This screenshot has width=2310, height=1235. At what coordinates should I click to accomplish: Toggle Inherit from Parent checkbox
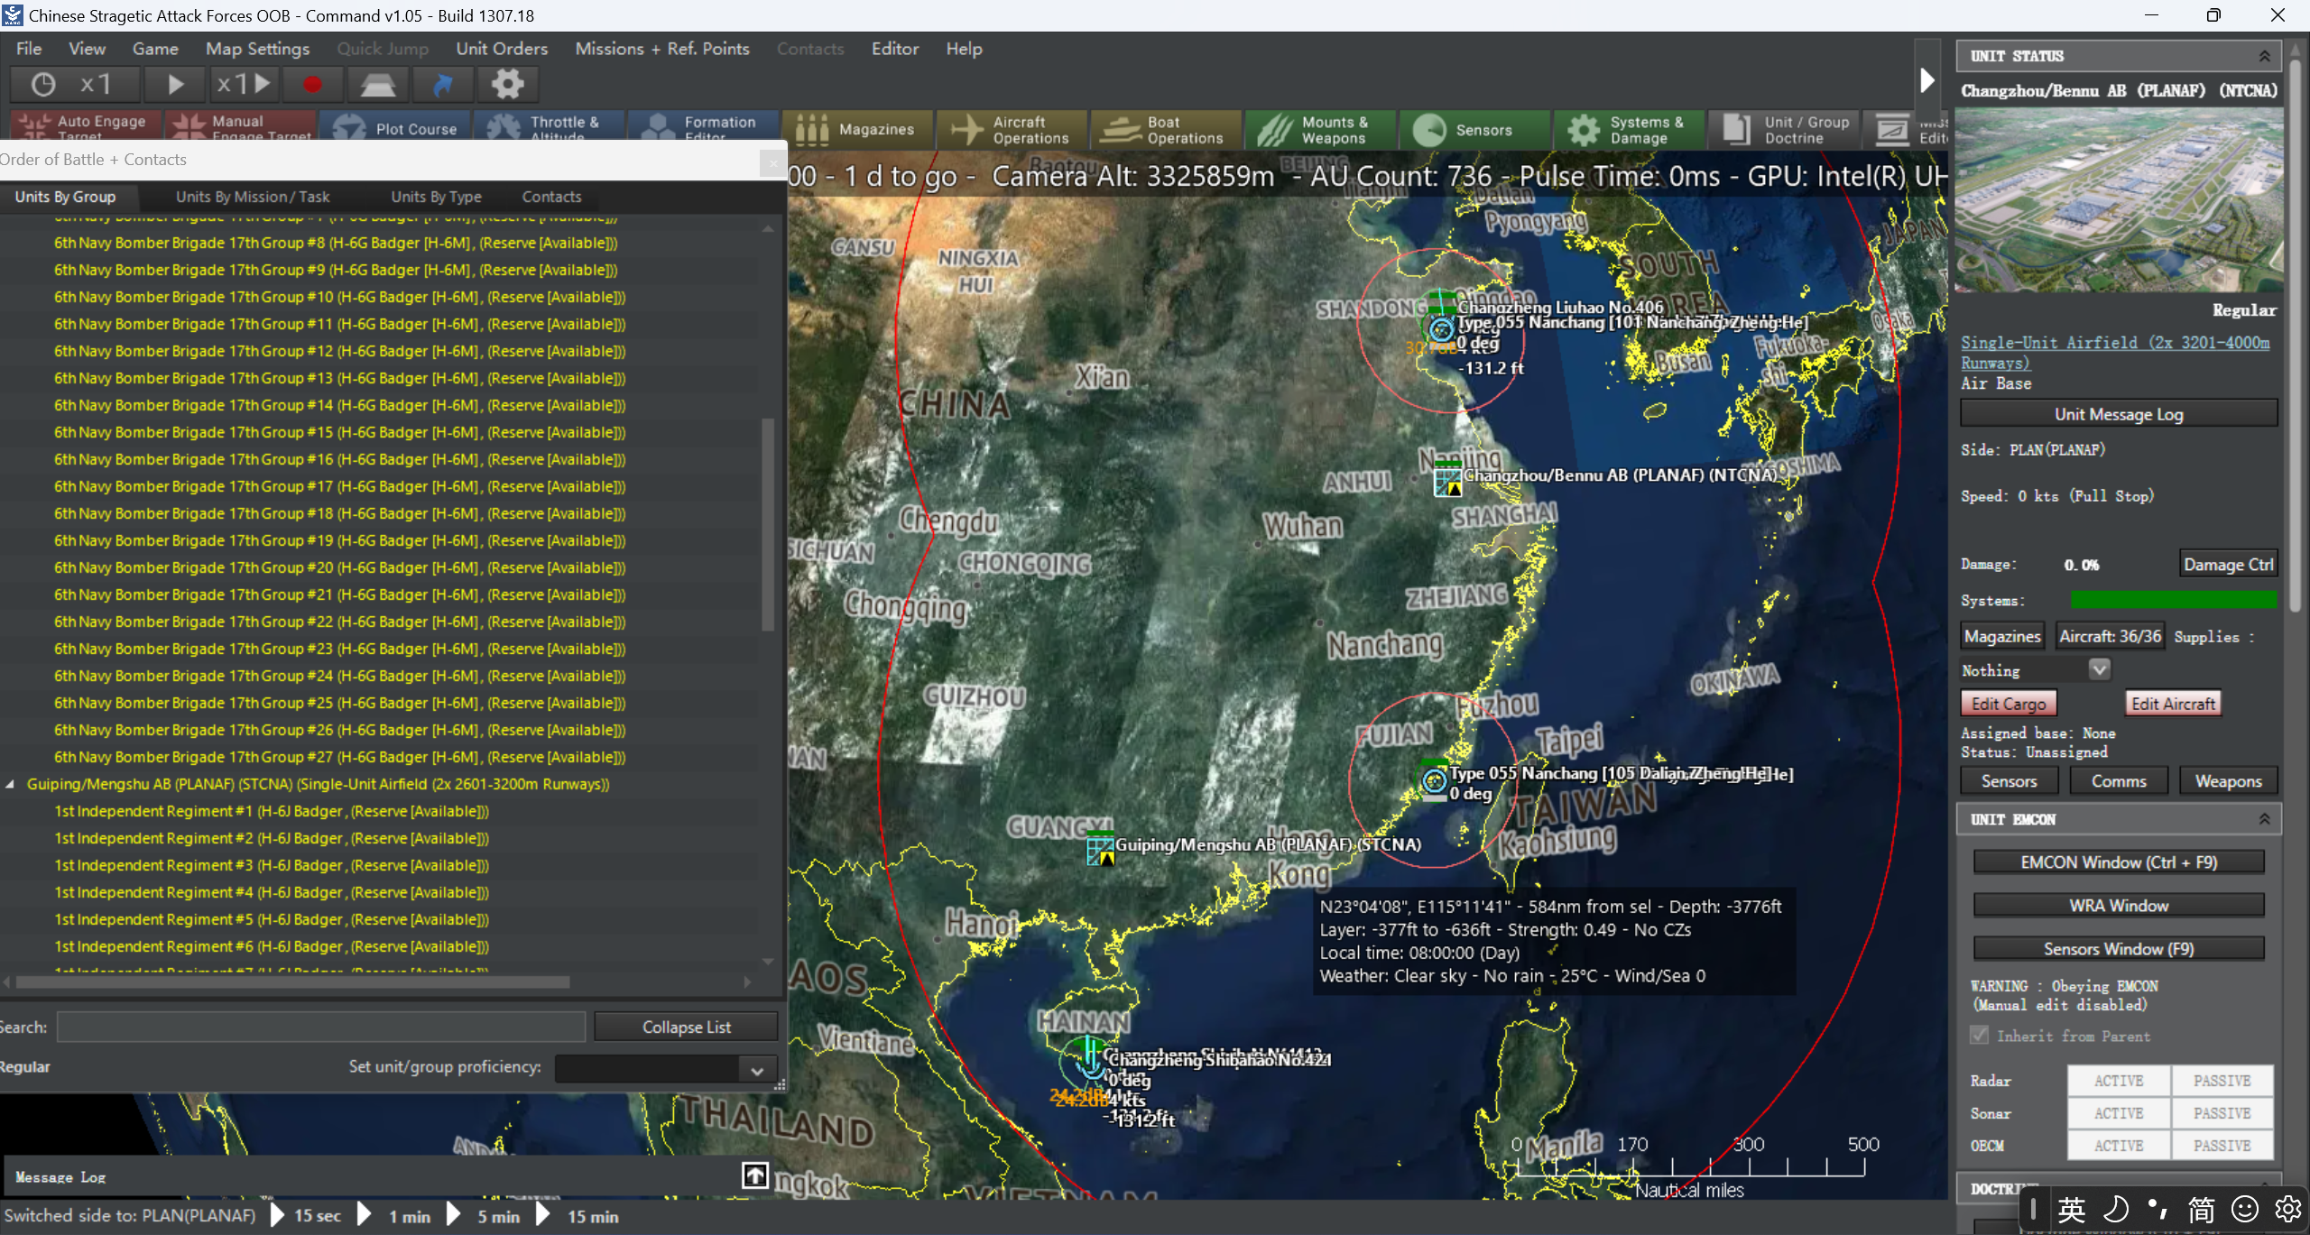point(1980,1036)
